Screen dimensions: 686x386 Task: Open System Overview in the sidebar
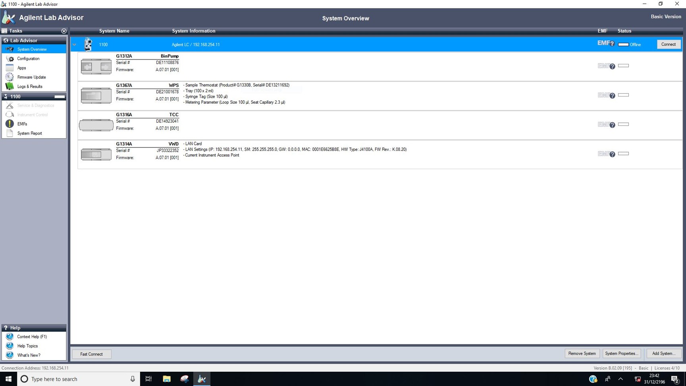[32, 49]
